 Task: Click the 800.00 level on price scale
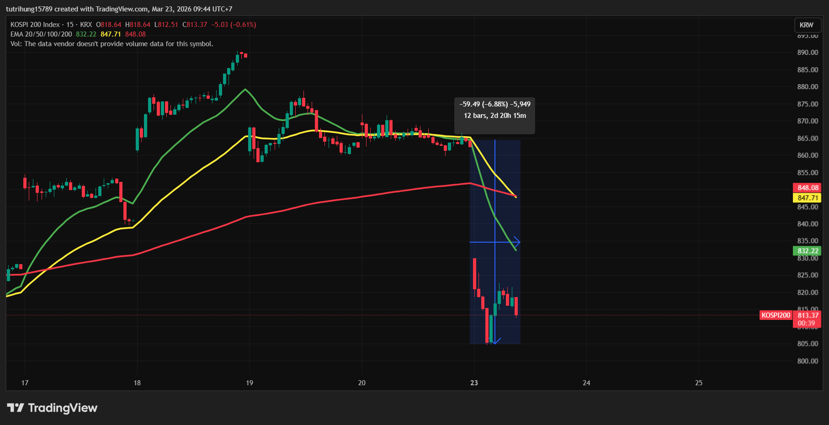(x=808, y=361)
